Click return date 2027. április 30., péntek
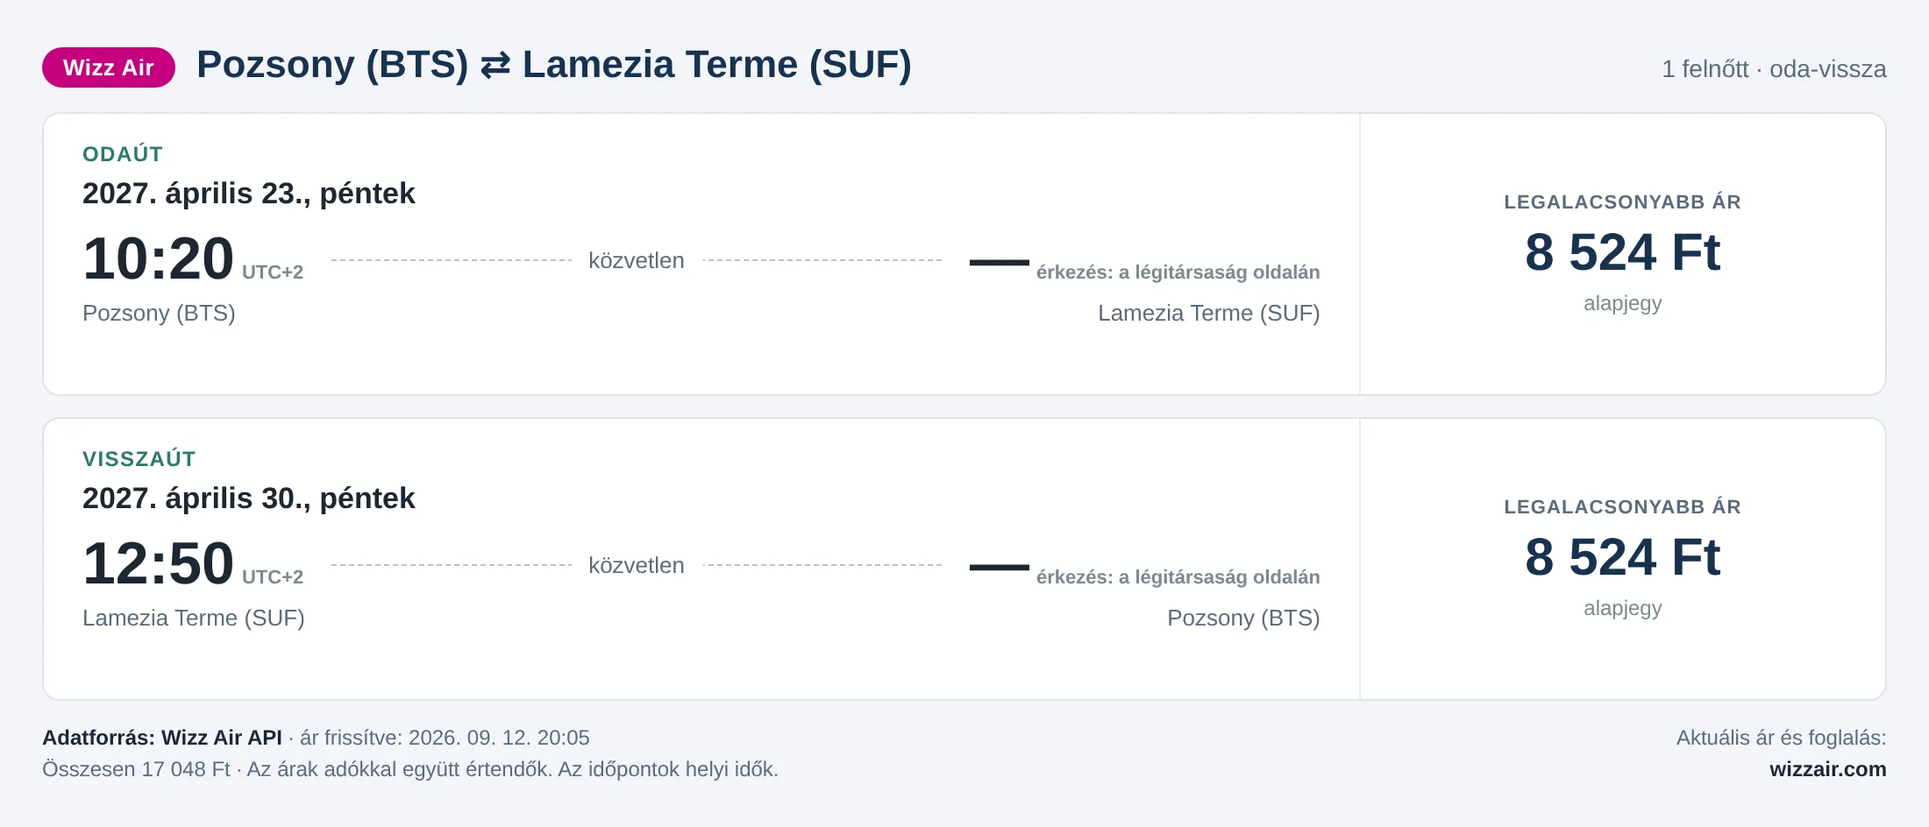Image resolution: width=1929 pixels, height=827 pixels. (x=248, y=498)
